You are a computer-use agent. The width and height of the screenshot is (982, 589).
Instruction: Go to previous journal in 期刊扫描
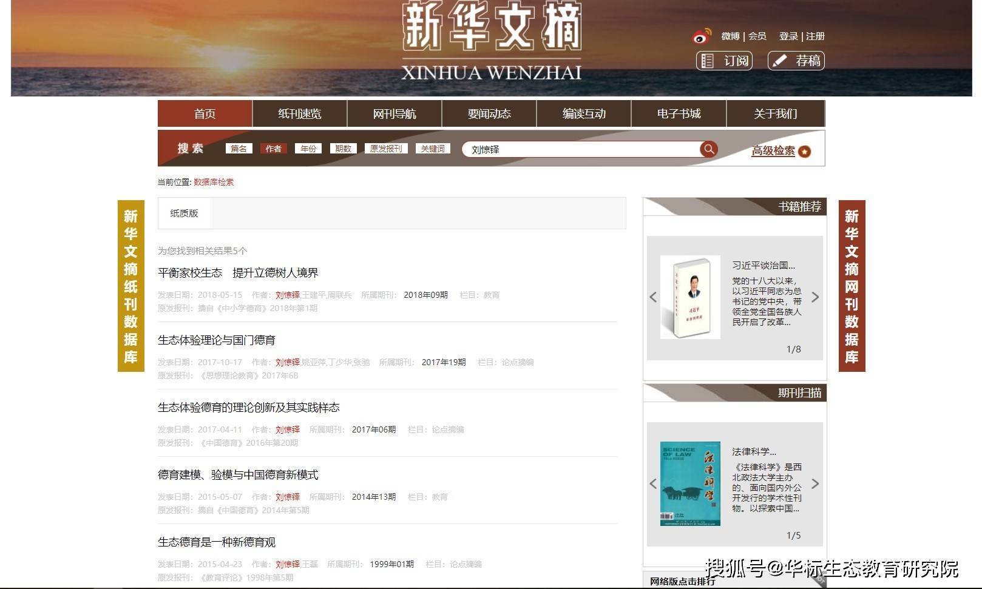coord(653,483)
